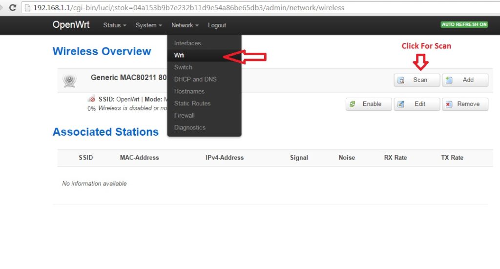Image resolution: width=500 pixels, height=269 pixels.
Task: Select Wifi from the Network menu
Action: pyautogui.click(x=180, y=55)
